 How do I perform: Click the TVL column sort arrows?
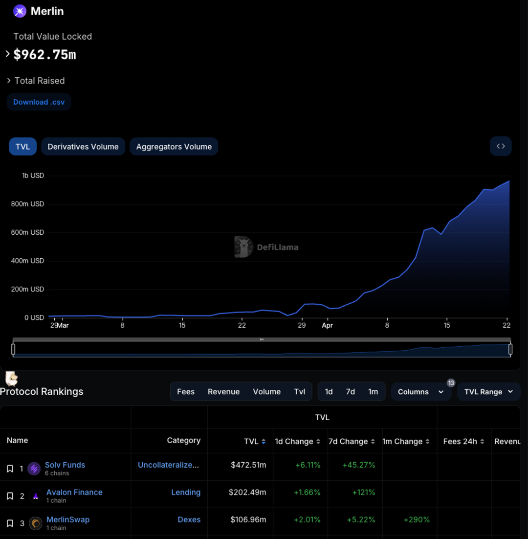click(264, 441)
